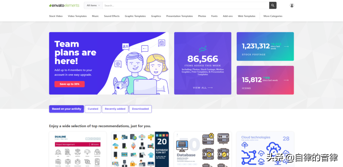
Task: Open Sound Effects category
Action: pyautogui.click(x=111, y=16)
